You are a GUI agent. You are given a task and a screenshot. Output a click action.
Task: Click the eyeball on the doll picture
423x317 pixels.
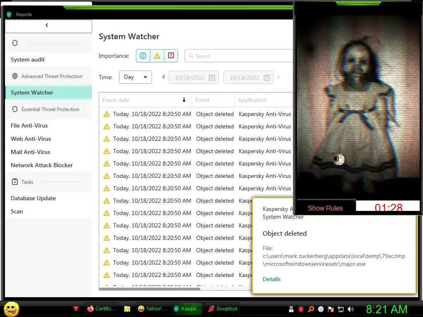coord(339,159)
